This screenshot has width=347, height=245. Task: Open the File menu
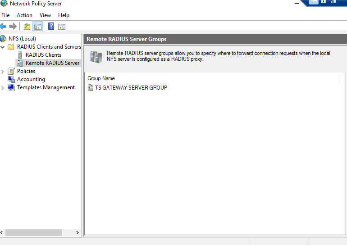point(5,15)
